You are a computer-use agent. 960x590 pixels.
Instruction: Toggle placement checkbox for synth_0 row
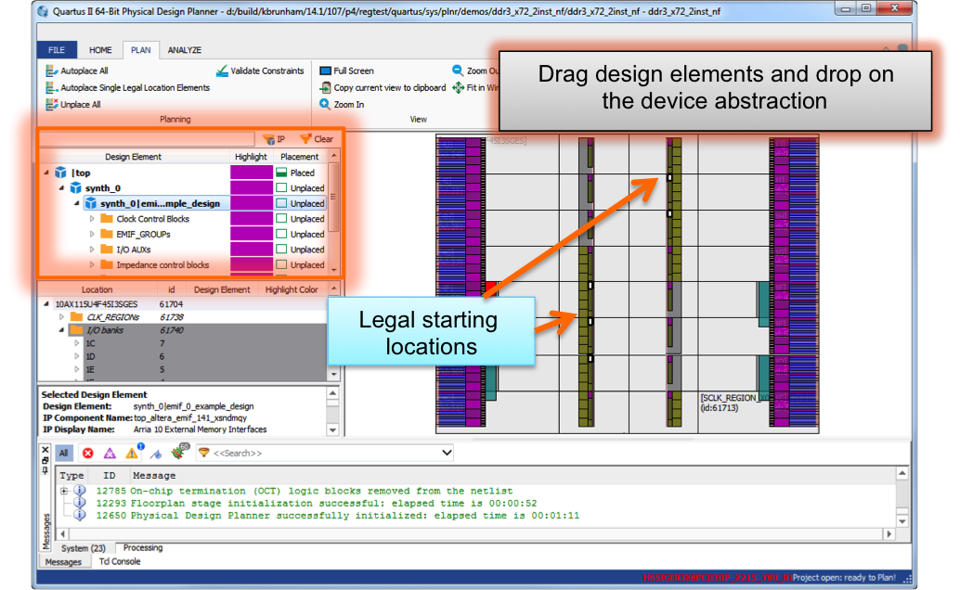pyautogui.click(x=281, y=188)
